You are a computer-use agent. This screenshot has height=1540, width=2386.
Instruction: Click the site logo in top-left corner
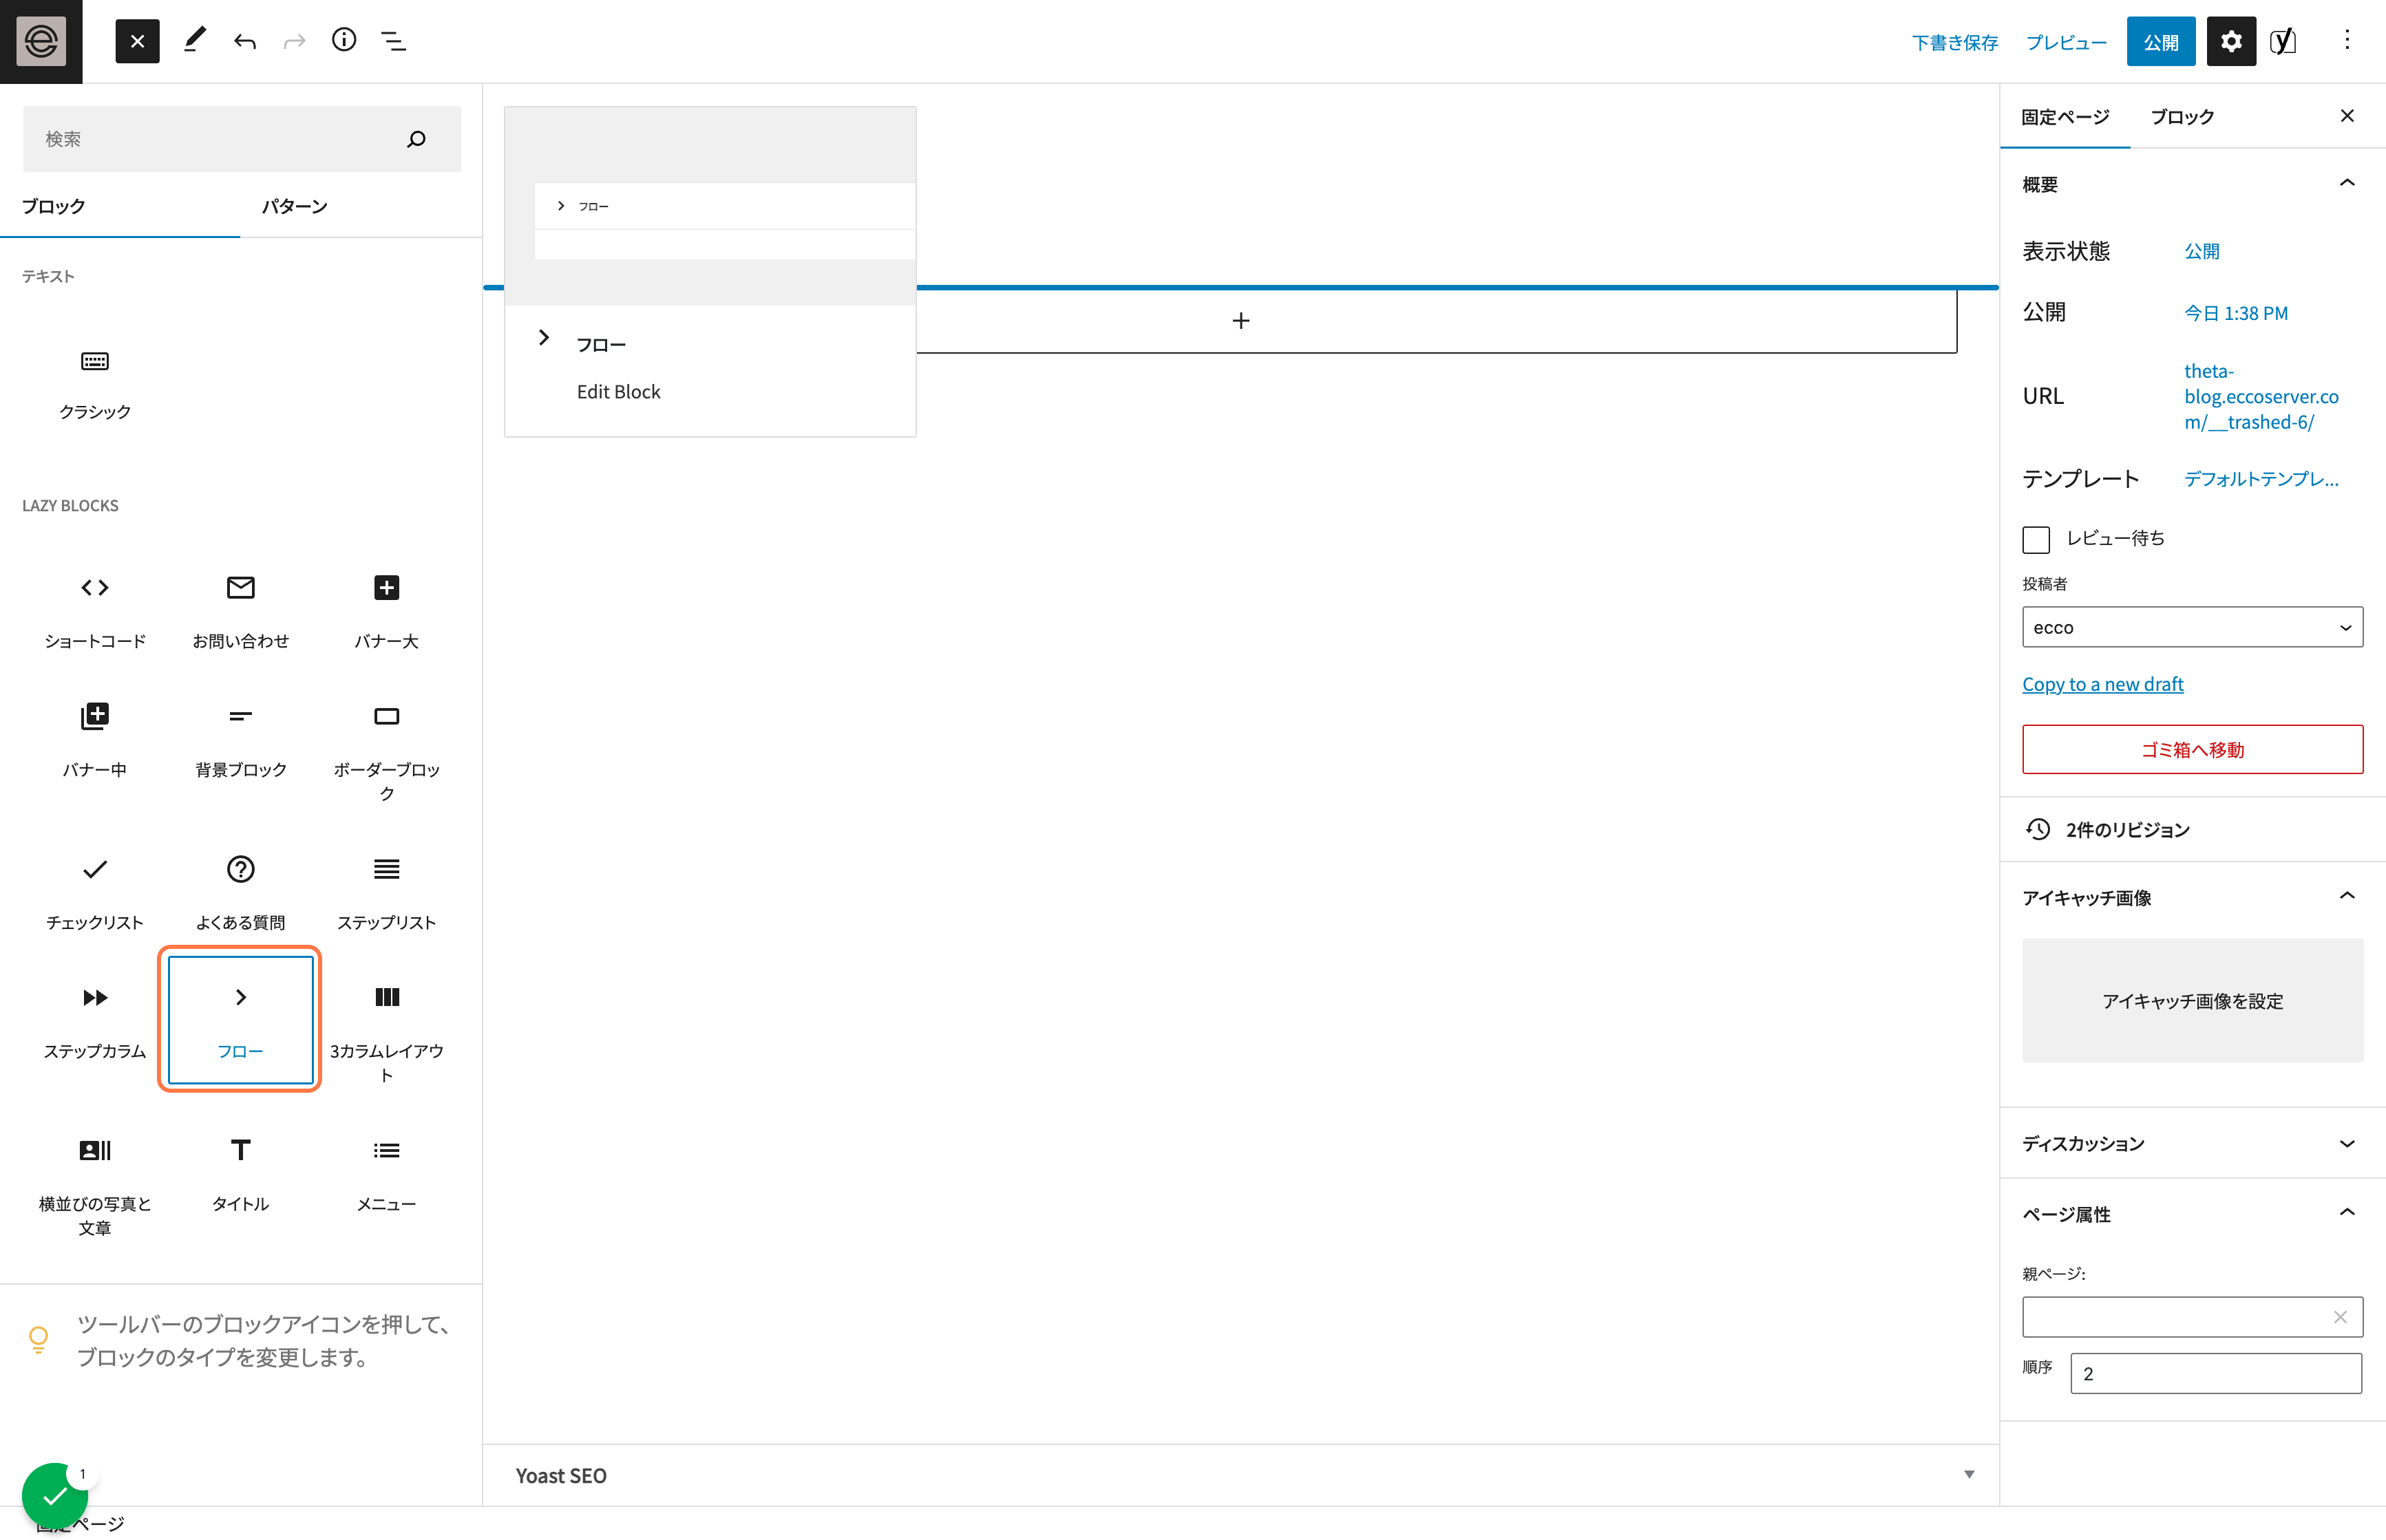pyautogui.click(x=41, y=41)
